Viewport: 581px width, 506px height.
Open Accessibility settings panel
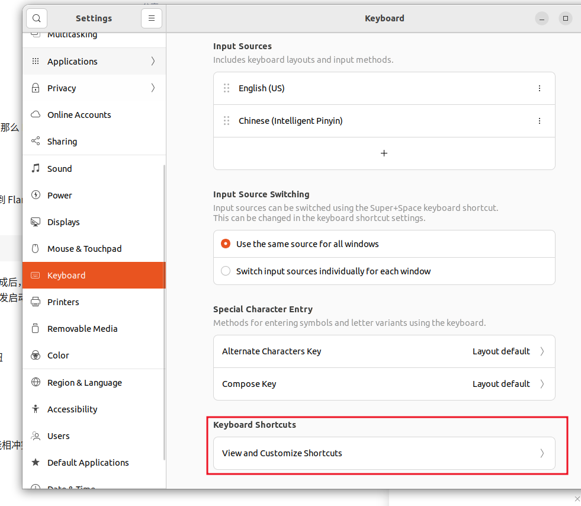94,409
